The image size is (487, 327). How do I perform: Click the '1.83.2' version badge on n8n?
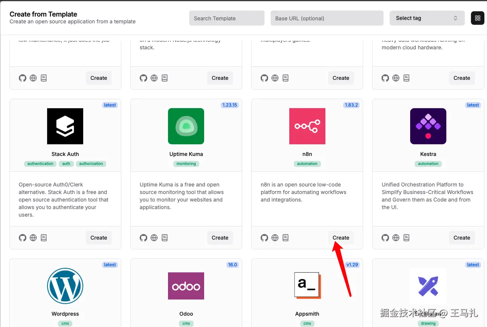coord(351,105)
